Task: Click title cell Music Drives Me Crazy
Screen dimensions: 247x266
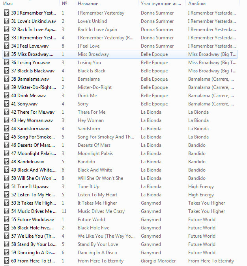Action: (101, 211)
